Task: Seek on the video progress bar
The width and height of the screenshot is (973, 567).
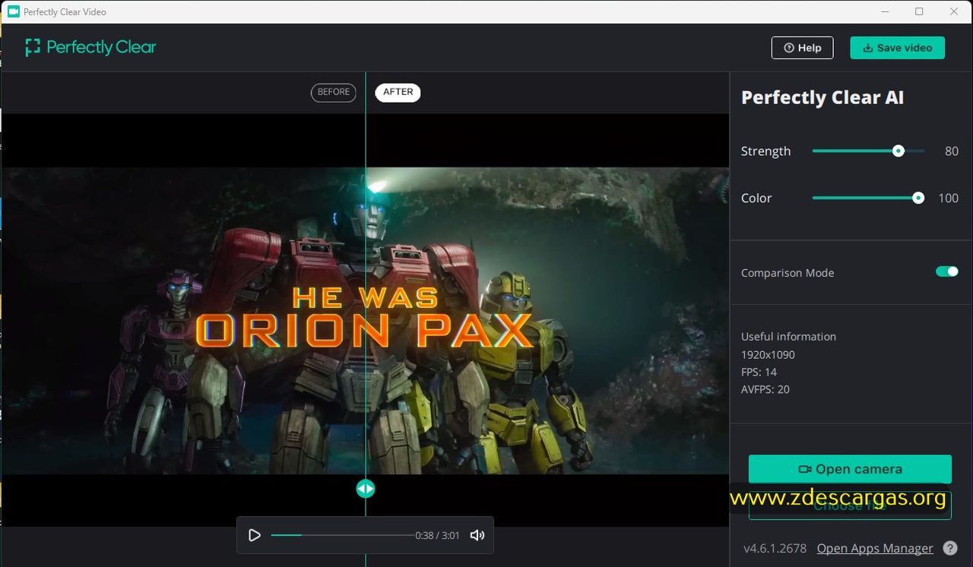Action: click(x=342, y=535)
